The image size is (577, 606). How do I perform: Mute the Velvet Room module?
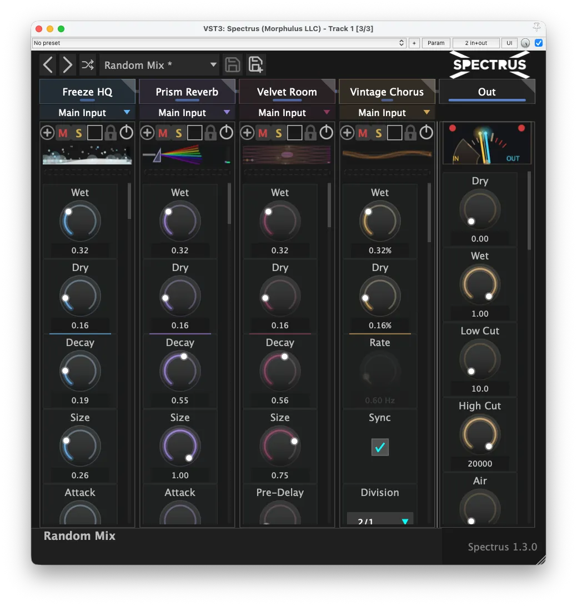263,133
